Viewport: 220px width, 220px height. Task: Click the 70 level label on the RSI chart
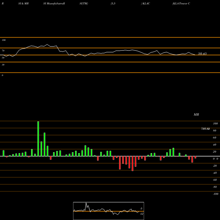[x=3, y=51]
